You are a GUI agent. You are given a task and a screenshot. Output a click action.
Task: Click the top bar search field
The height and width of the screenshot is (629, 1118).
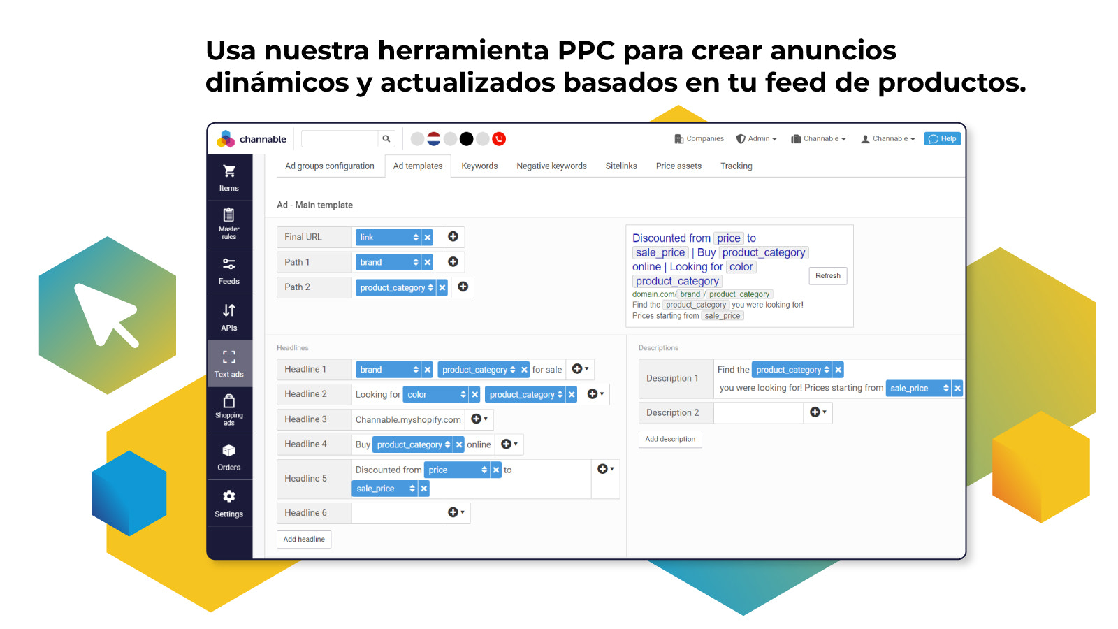tap(340, 139)
